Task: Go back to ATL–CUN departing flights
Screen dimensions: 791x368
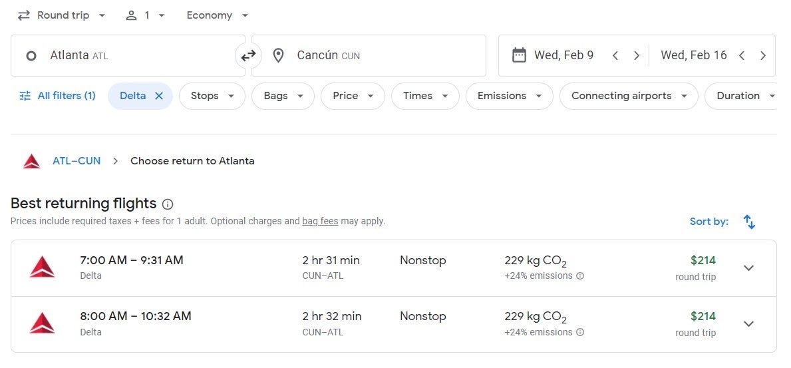Action: 77,161
